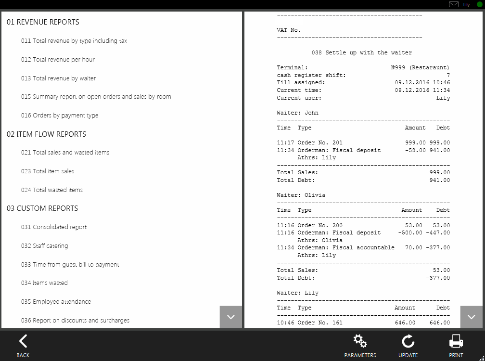Screen dimensions: 485x361
Task: Open 016 Orders by payment type
Action: pyautogui.click(x=60, y=116)
